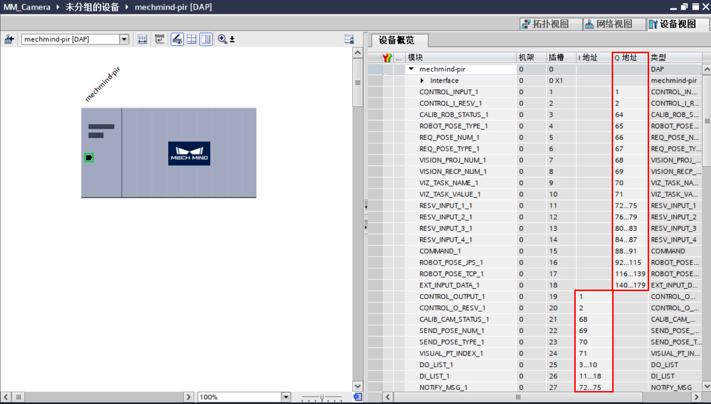Open MM_Camera via the breadcrumb link

tap(26, 7)
